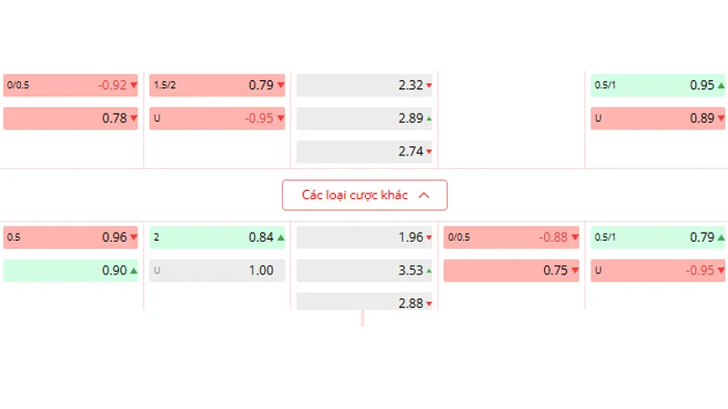Pick the red 0.75 odds cell
The height and width of the screenshot is (409, 728).
pyautogui.click(x=511, y=270)
